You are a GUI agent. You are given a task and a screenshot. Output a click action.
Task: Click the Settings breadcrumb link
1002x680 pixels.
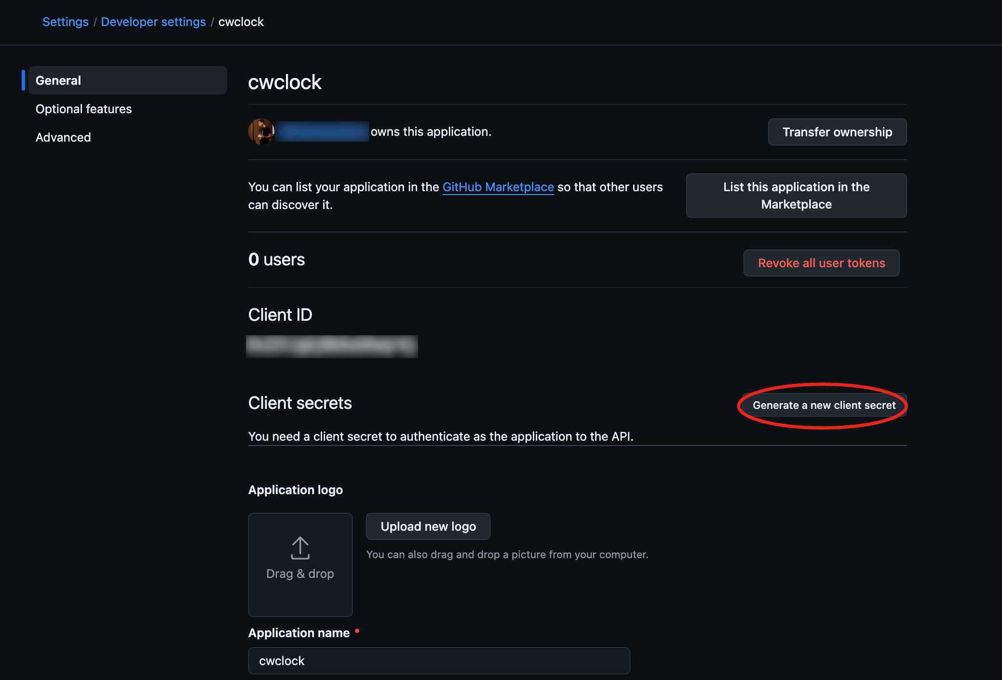tap(66, 22)
